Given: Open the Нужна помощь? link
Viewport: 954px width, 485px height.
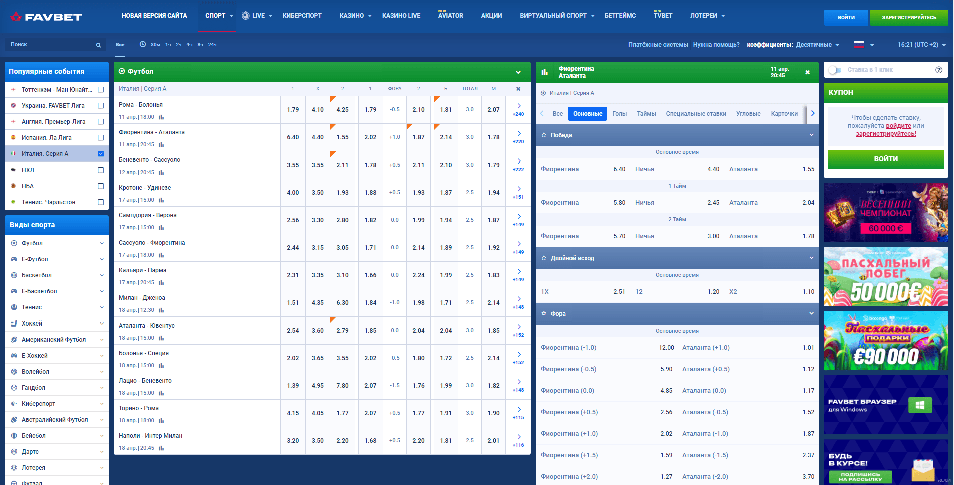Looking at the screenshot, I should click(716, 45).
